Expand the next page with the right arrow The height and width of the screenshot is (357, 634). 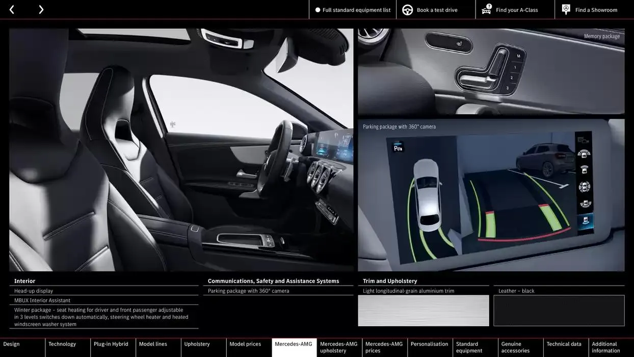coord(41,9)
